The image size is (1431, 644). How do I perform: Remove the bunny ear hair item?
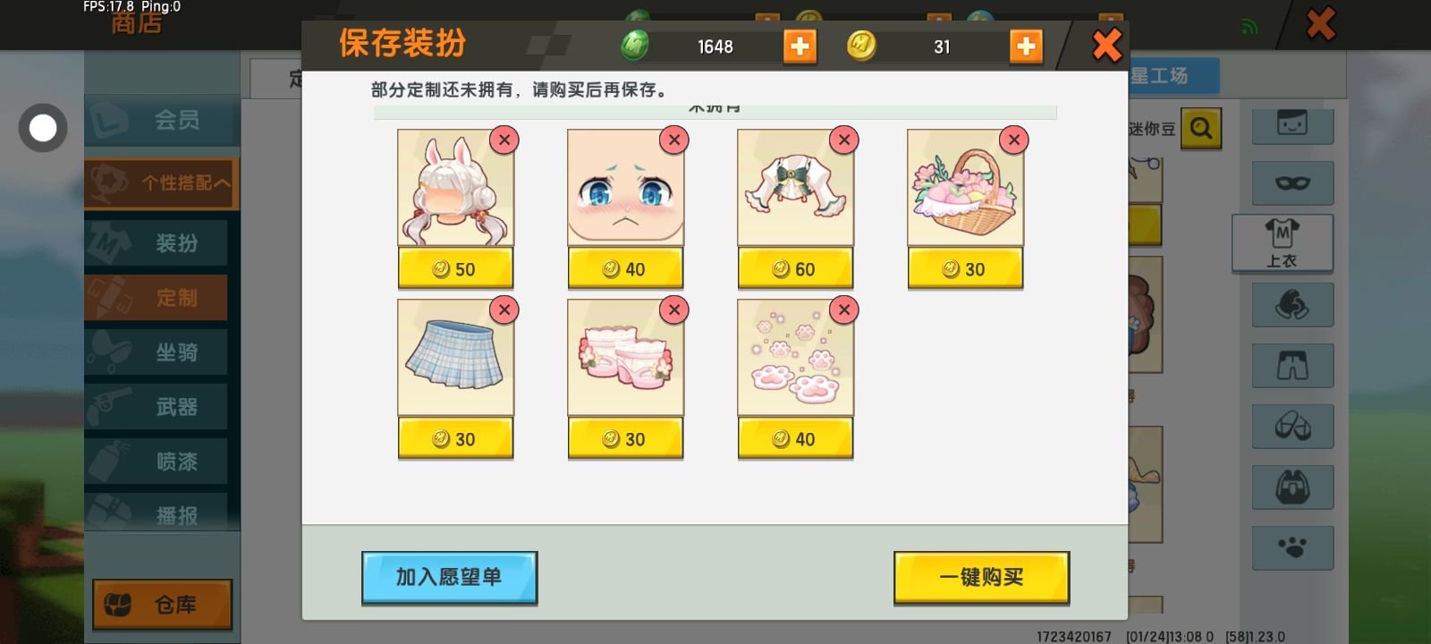[x=504, y=140]
